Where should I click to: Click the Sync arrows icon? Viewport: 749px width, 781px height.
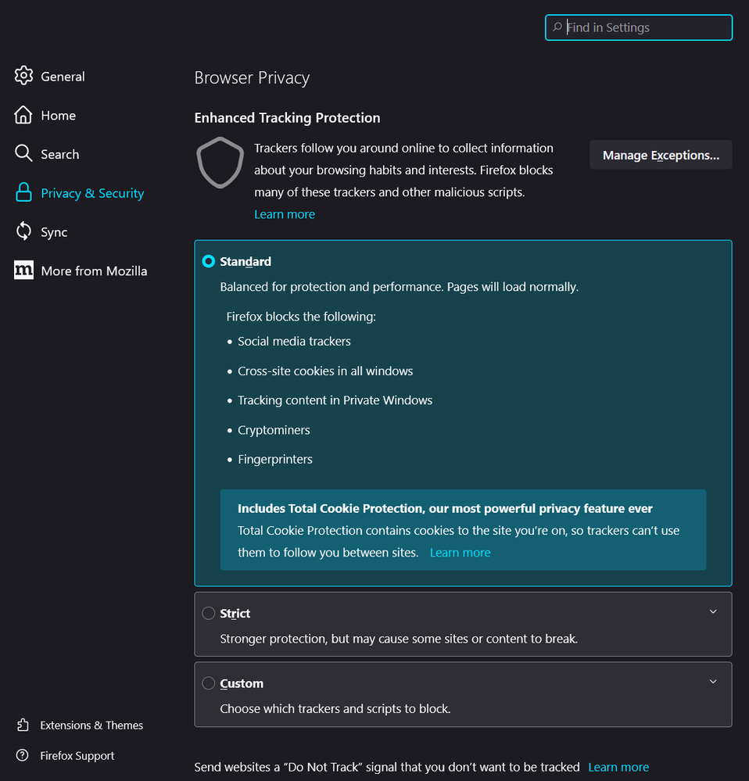[x=23, y=231]
